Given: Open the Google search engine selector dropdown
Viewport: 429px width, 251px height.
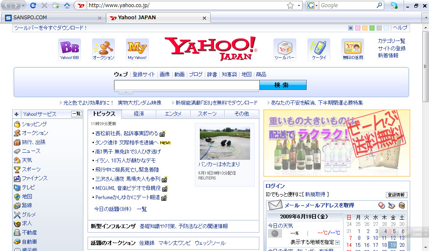Looking at the screenshot, I should [317, 5].
